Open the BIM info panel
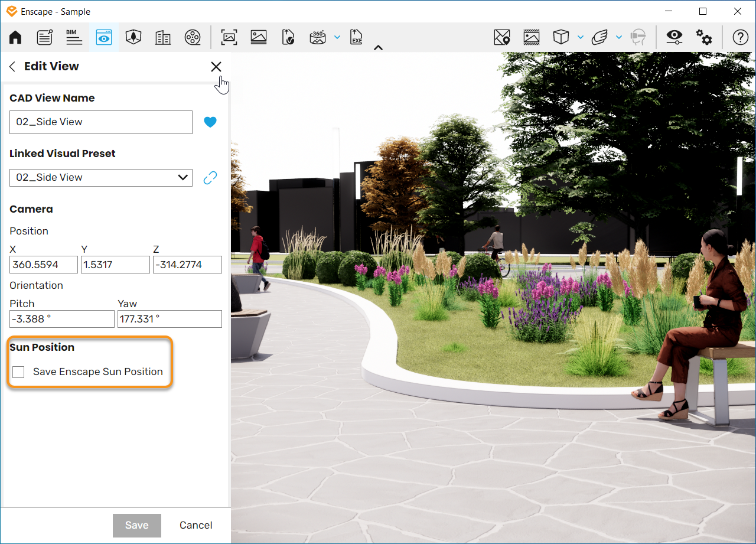Screen dimensions: 756x544 [74, 37]
